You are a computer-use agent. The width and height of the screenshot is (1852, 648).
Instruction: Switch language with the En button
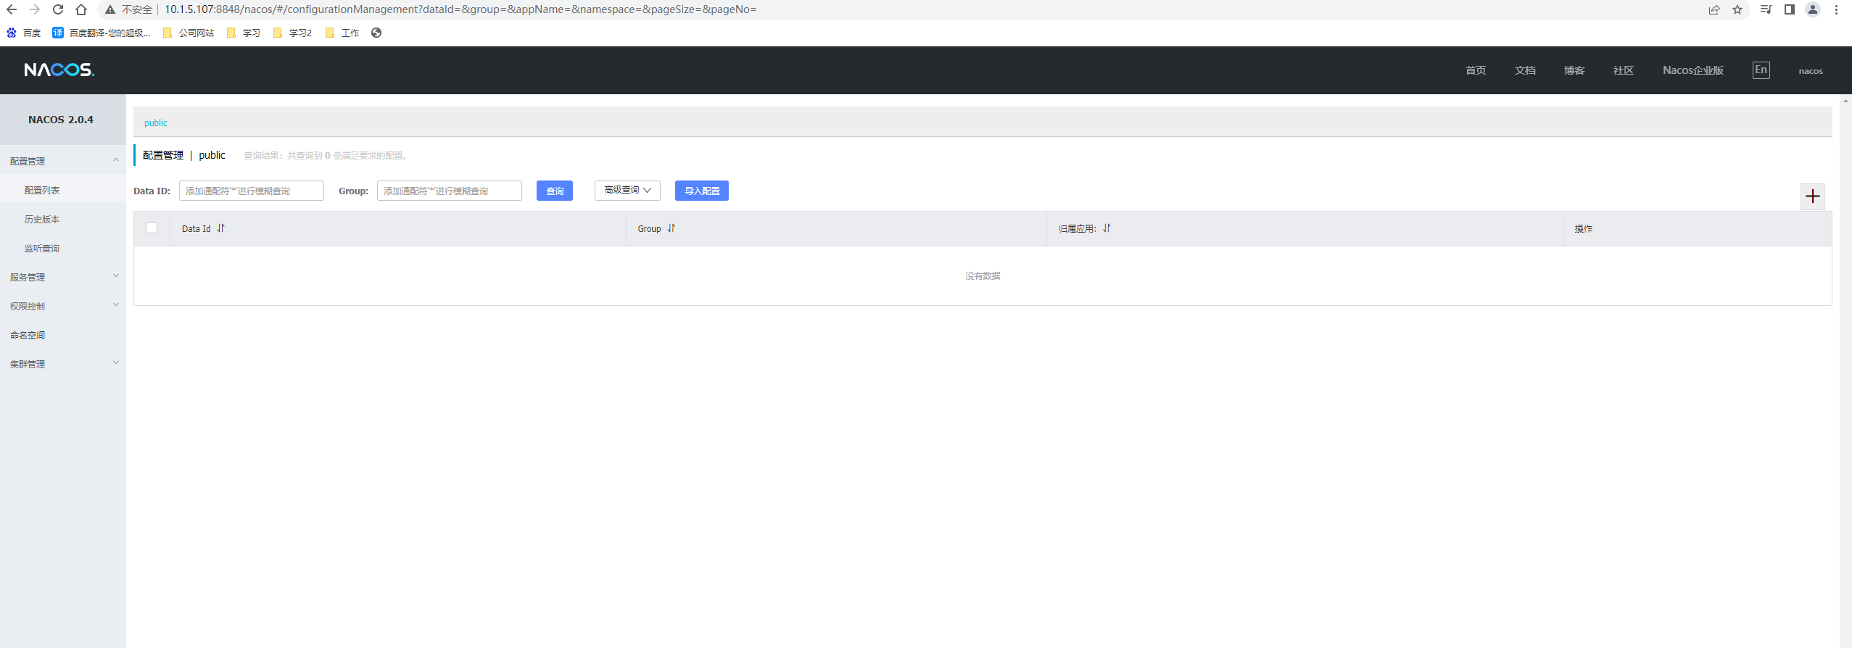(1761, 70)
